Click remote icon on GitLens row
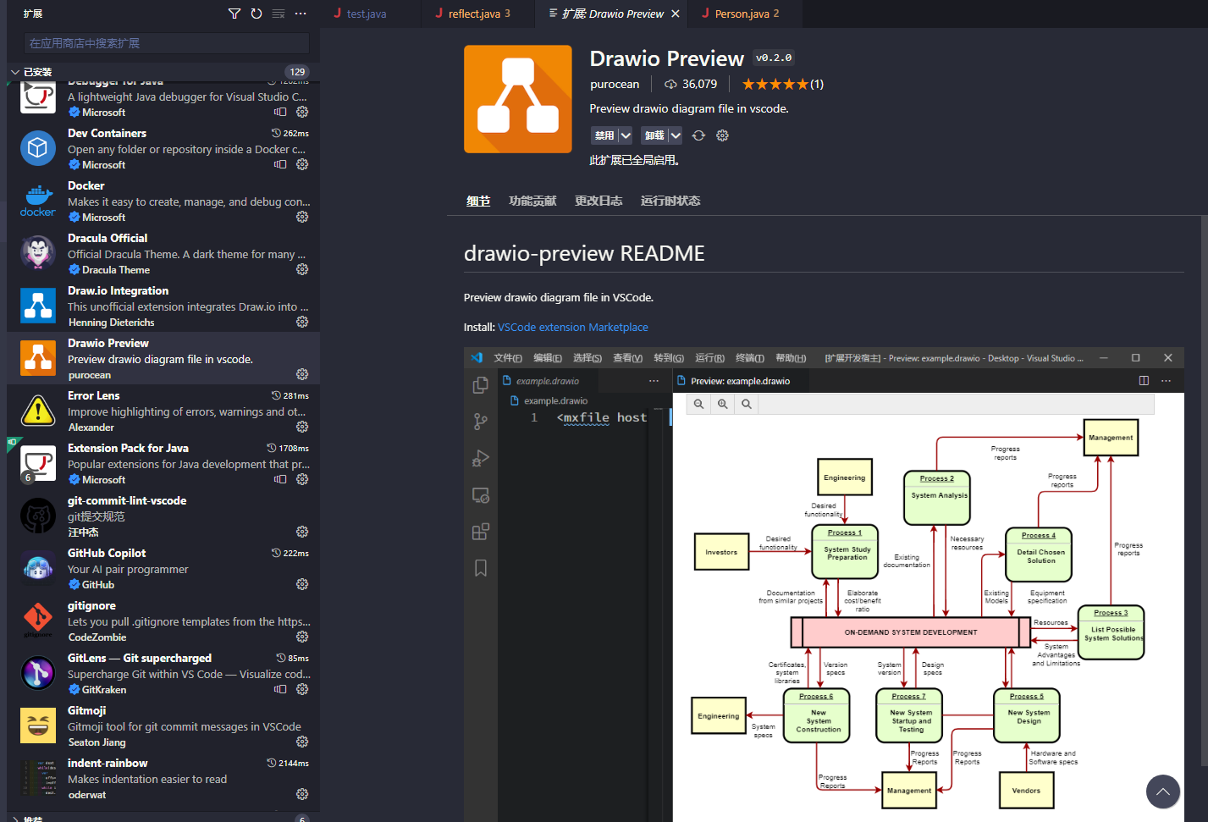Viewport: 1208px width, 822px height. coord(280,689)
